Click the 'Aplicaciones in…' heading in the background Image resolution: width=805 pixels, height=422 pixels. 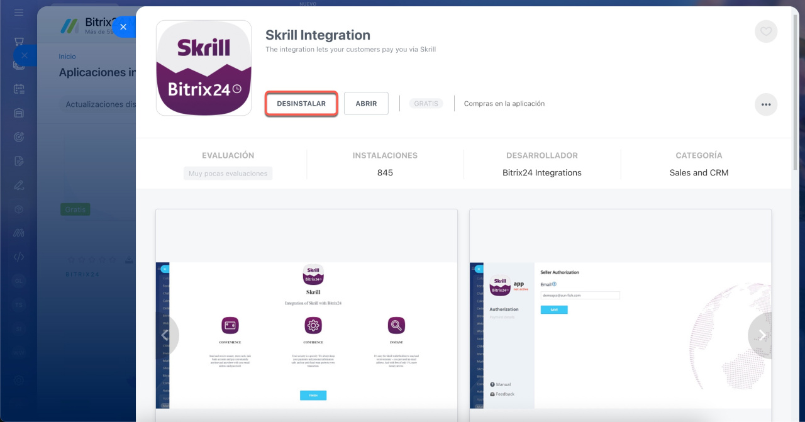click(97, 72)
